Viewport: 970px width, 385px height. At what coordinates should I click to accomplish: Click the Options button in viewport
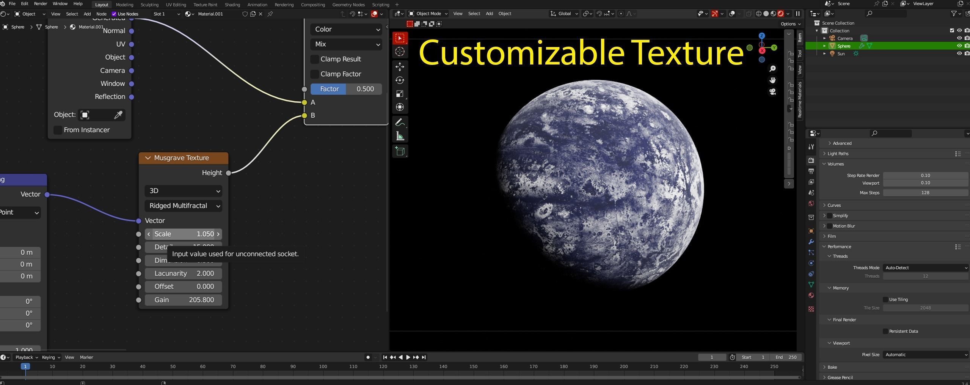pyautogui.click(x=790, y=24)
